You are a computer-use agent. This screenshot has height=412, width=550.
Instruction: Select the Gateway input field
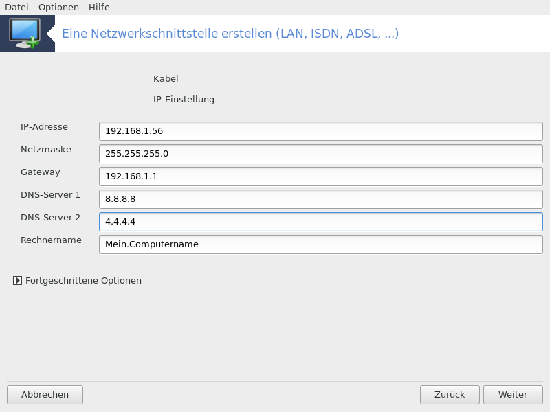click(x=321, y=176)
